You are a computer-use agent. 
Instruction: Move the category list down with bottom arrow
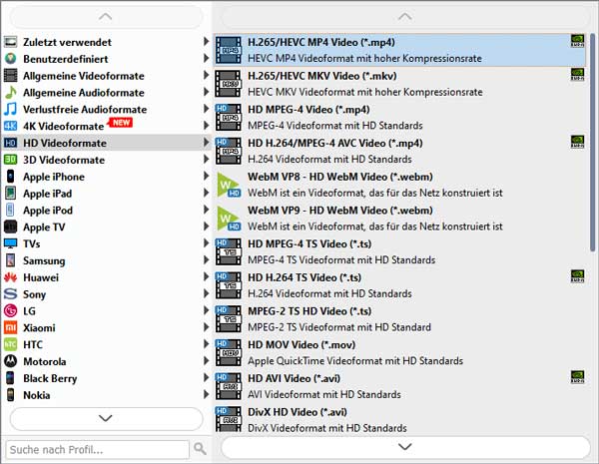click(106, 418)
